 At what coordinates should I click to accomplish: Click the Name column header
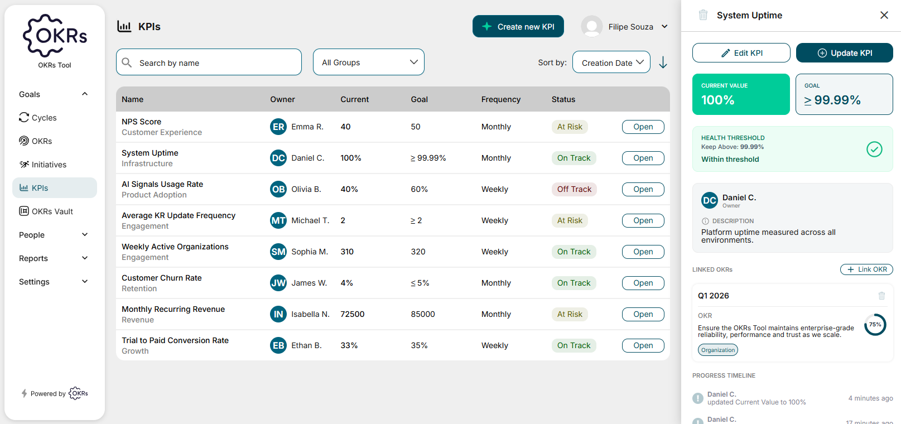[x=133, y=99]
